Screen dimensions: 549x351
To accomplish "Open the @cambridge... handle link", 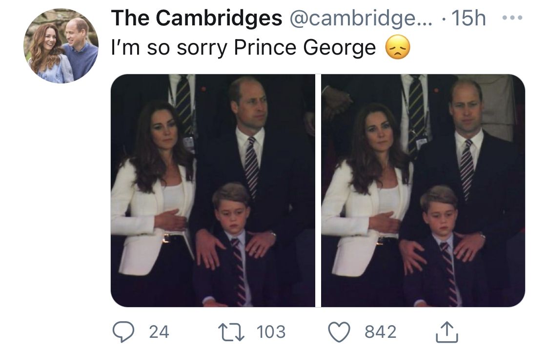I will click(x=361, y=19).
